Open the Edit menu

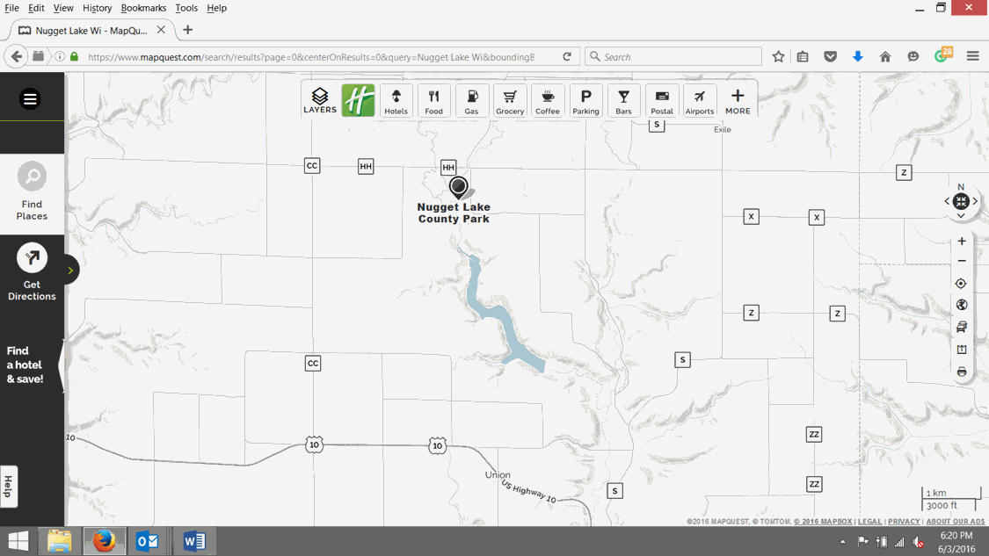36,8
